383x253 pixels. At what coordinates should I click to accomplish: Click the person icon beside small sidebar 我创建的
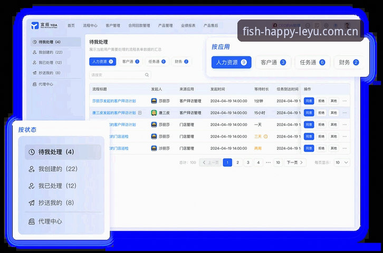[x=35, y=52]
